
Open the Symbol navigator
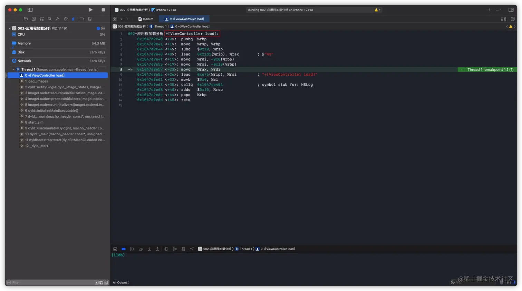[42, 19]
